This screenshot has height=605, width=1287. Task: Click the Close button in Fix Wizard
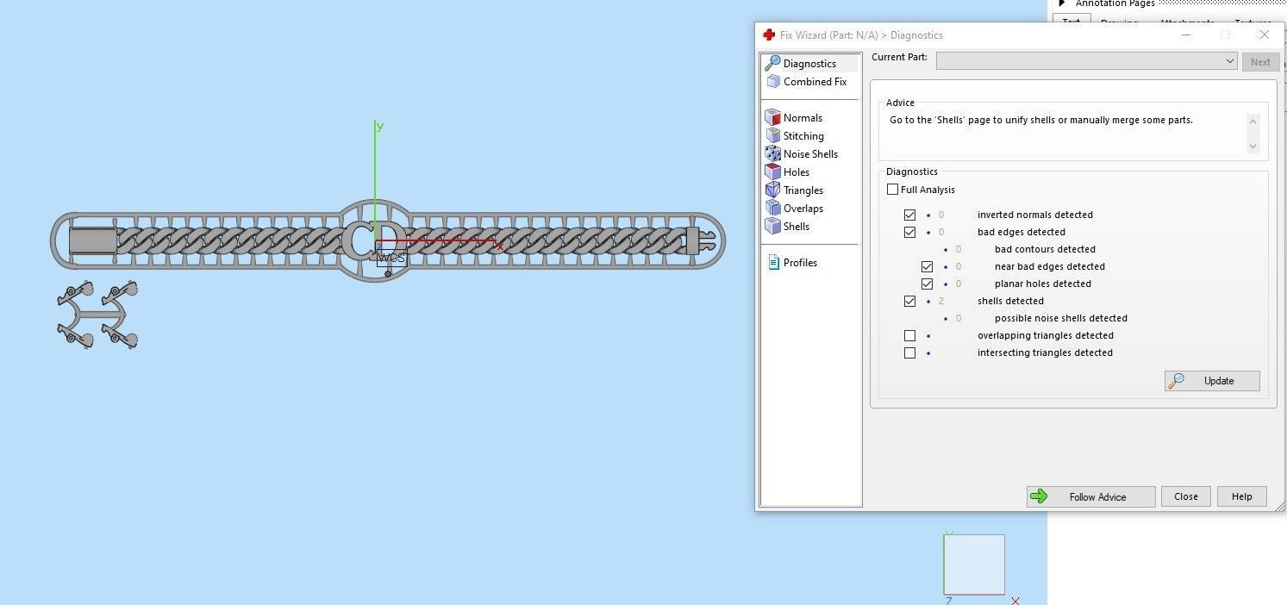click(x=1185, y=496)
